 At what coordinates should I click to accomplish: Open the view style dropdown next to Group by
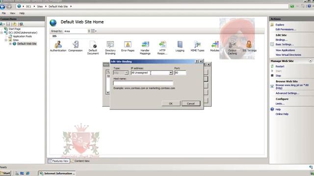point(94,31)
